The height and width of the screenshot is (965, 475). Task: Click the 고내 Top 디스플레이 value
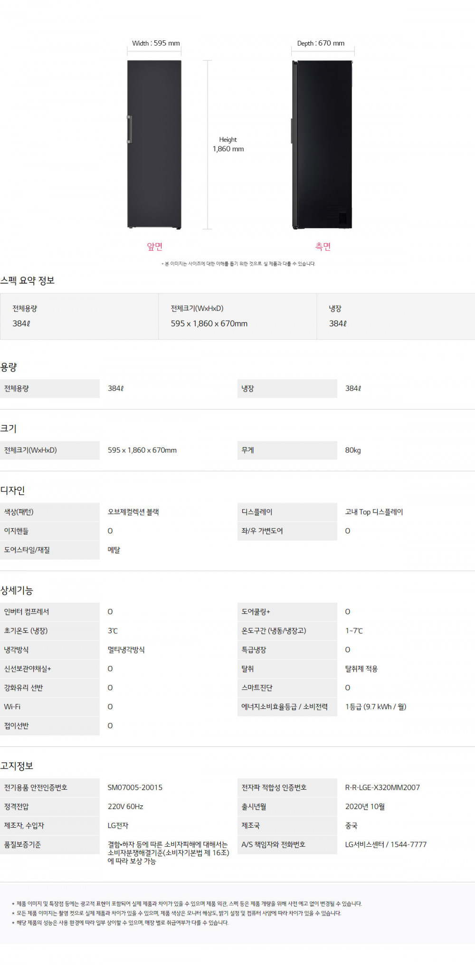(x=374, y=512)
